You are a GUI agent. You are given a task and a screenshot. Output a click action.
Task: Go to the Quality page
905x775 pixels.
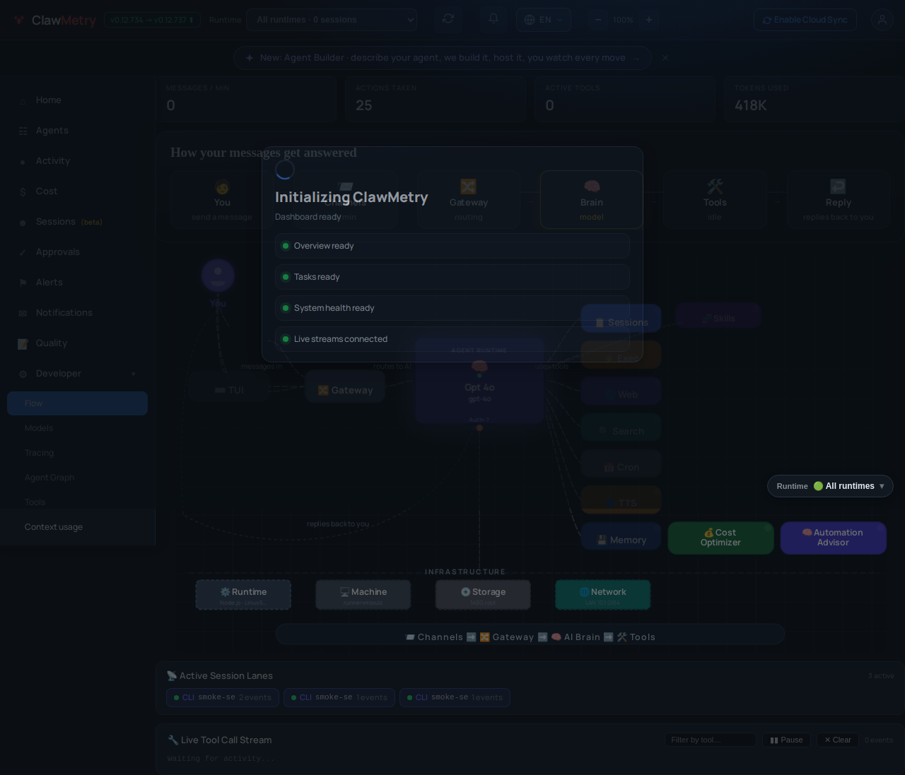click(77, 343)
